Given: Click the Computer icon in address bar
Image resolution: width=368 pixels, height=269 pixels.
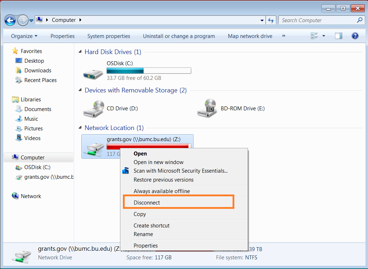Looking at the screenshot, I should [x=39, y=20].
